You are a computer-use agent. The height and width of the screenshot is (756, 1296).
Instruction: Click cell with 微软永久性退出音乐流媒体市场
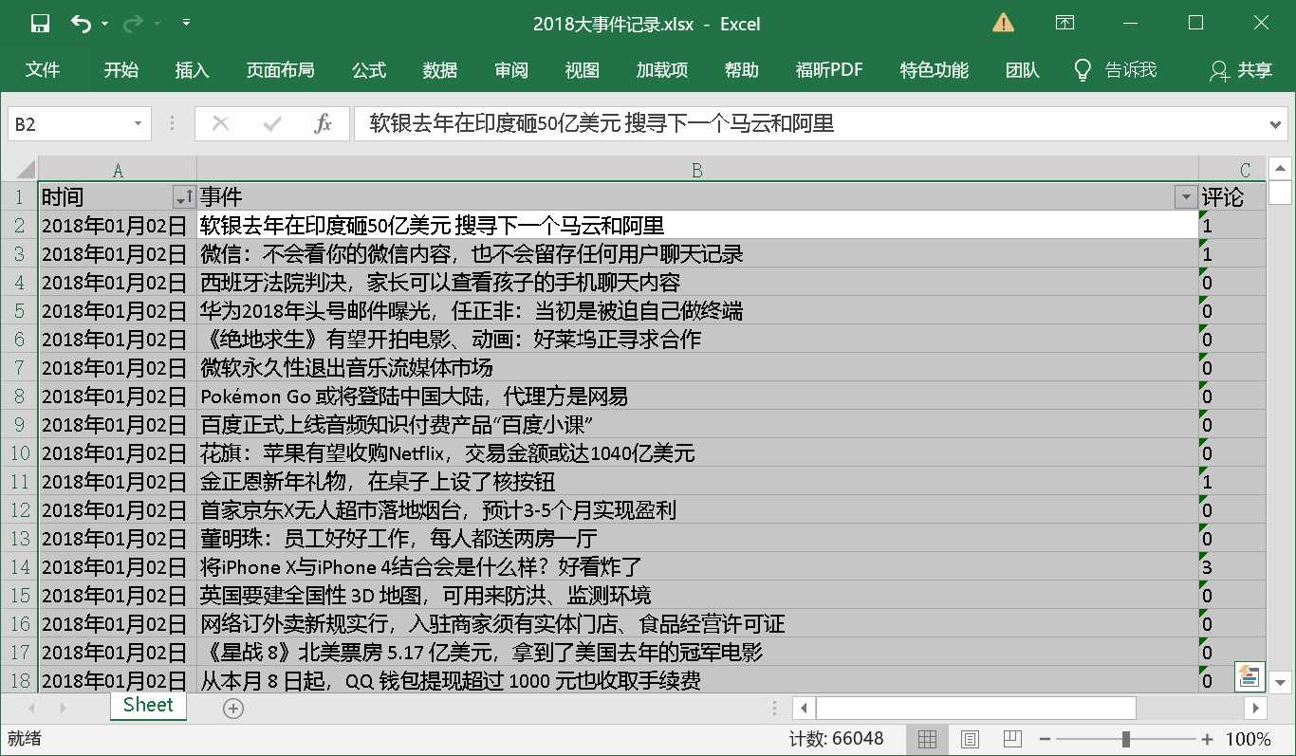pos(697,368)
